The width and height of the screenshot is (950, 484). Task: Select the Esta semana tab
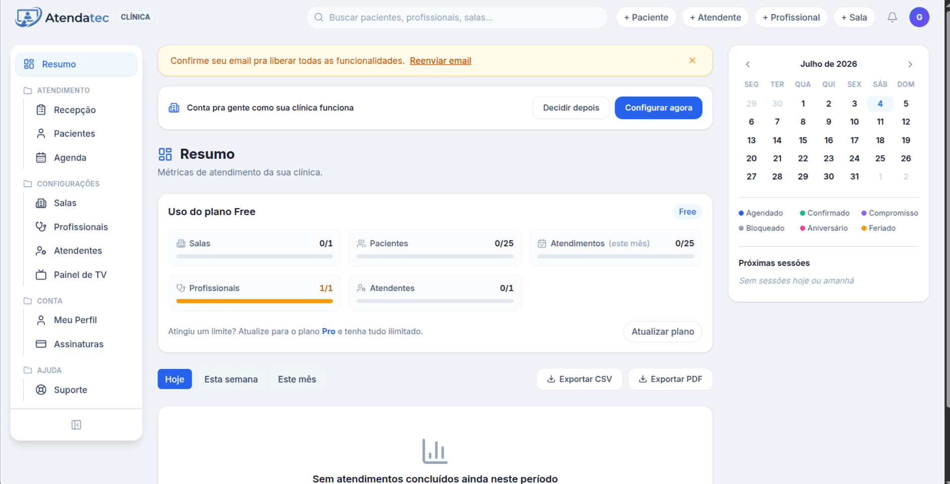coord(231,379)
